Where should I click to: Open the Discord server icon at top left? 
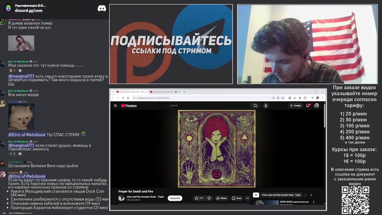coord(8,8)
